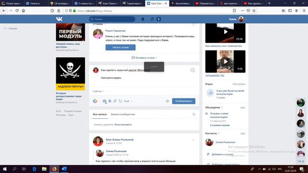Image resolution: width=308 pixels, height=173 pixels.
Task: Switch to the Как сделать YouTube tab
Action: pyautogui.click(x=254, y=3)
